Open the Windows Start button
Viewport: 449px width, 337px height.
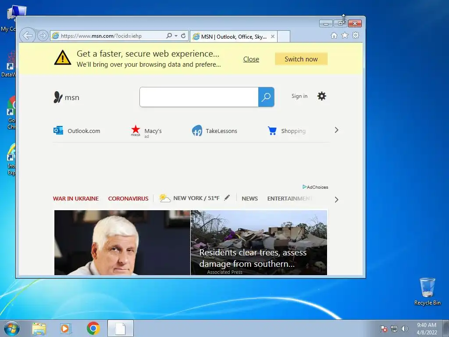tap(12, 328)
